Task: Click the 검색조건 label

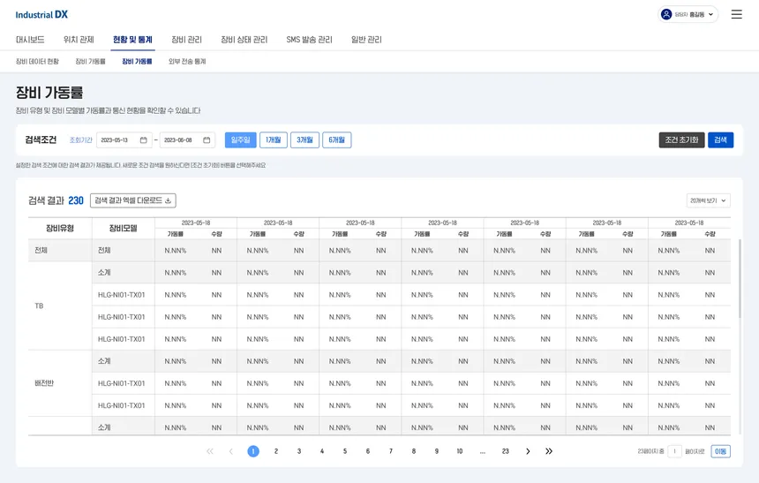Action: [x=41, y=140]
